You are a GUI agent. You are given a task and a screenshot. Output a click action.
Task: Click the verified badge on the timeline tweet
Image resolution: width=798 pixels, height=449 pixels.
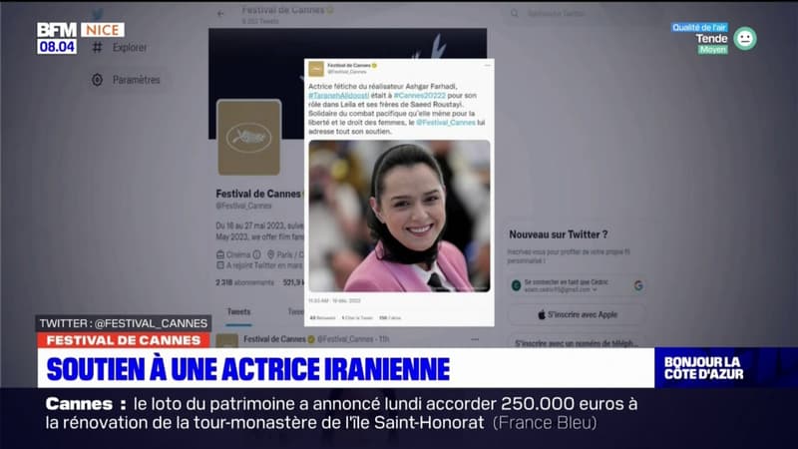coord(311,339)
